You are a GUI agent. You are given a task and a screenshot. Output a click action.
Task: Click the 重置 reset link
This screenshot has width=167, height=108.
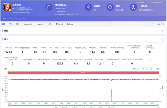(158, 69)
